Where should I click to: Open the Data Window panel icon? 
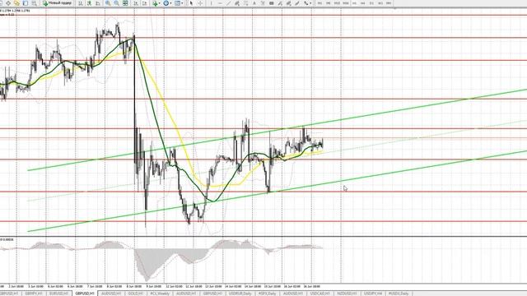(8, 3)
